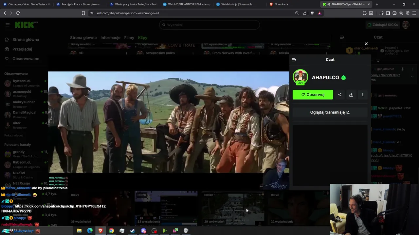Open Steam from taskbar

133,231
